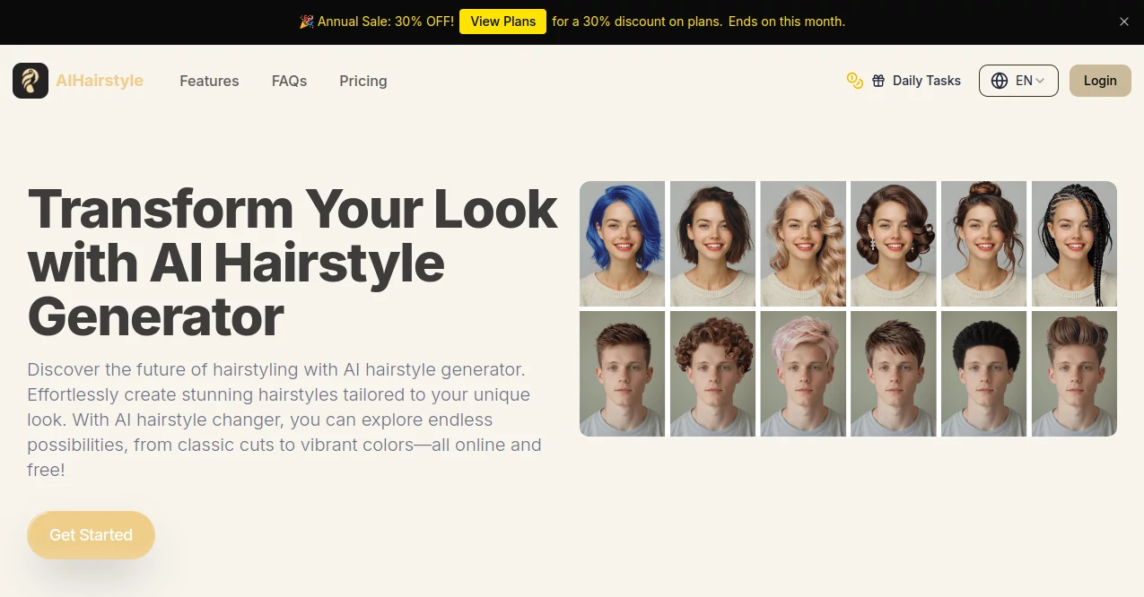This screenshot has width=1144, height=597.
Task: Click View Plans in the sale banner
Action: tap(502, 21)
